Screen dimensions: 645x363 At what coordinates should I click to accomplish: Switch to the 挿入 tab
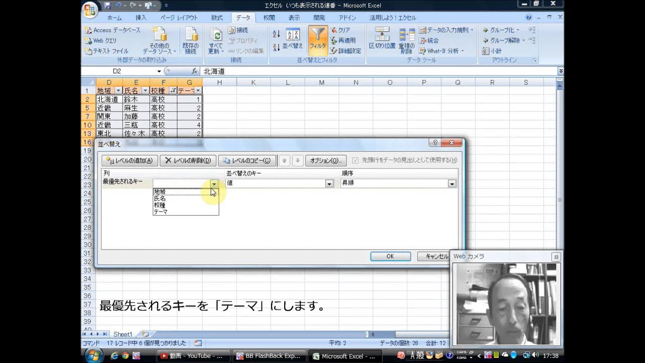click(141, 18)
